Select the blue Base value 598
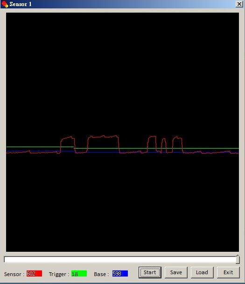Screen dimensions: 245x284 (120, 274)
